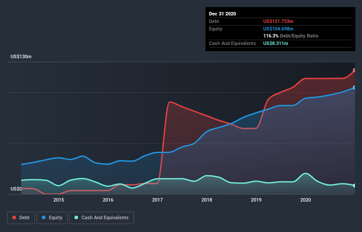Select the red Debt endpoint marker
Screen dimensions: 362x232
point(355,70)
